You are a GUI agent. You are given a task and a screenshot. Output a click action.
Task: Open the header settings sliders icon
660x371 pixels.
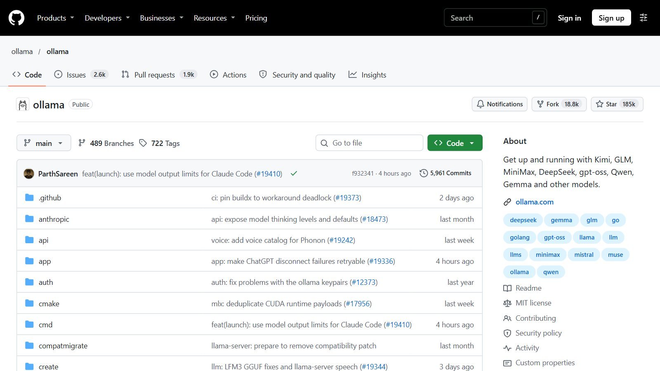coord(643,18)
